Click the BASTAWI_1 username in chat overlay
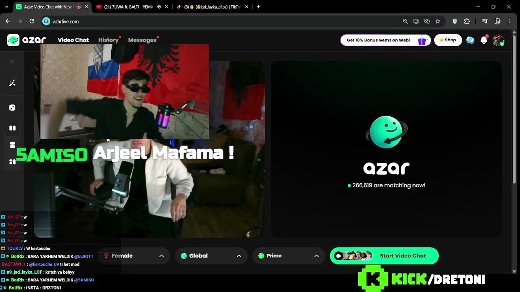This screenshot has width=520, height=292. tap(14, 264)
